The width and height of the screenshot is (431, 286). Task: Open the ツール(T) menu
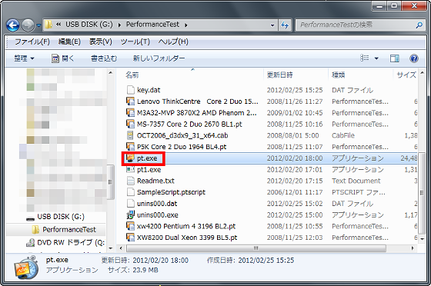pos(135,42)
